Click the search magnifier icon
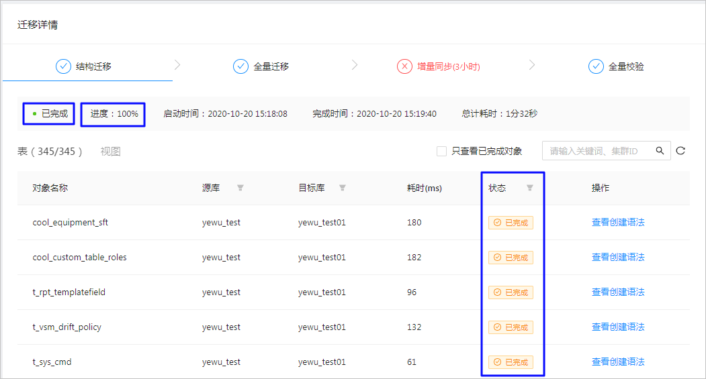706x379 pixels. pos(660,151)
